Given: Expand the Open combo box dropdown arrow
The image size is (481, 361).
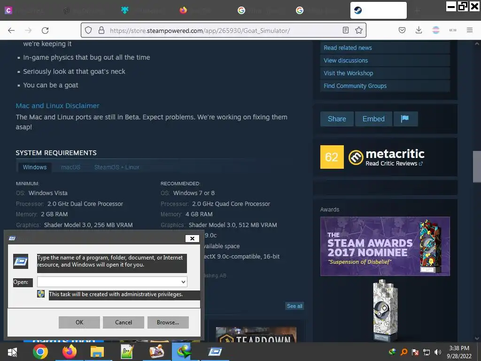Looking at the screenshot, I should [183, 282].
